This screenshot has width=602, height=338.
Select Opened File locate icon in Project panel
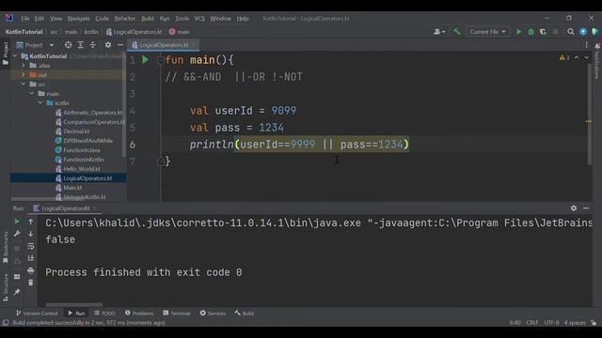68,45
